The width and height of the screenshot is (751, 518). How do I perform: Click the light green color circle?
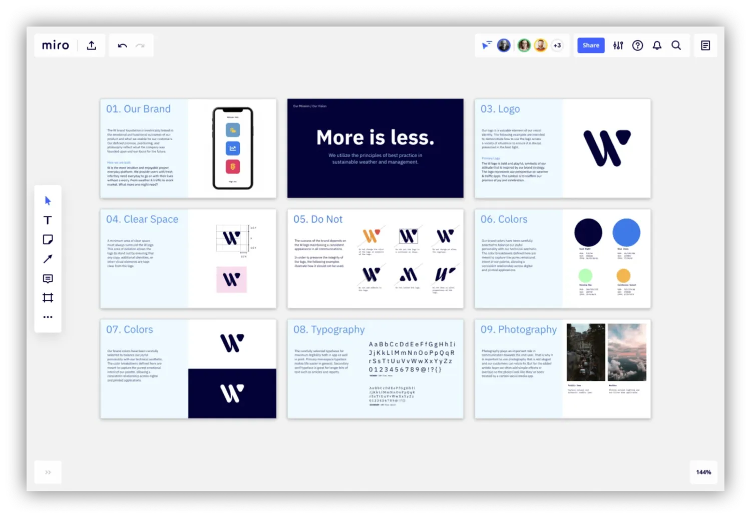pyautogui.click(x=585, y=275)
